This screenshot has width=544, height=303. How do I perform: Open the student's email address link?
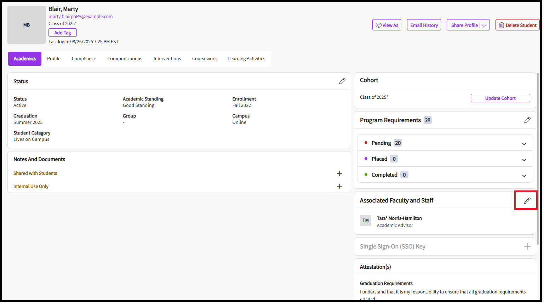(81, 17)
